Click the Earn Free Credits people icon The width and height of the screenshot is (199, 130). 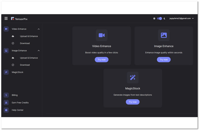click(6, 103)
